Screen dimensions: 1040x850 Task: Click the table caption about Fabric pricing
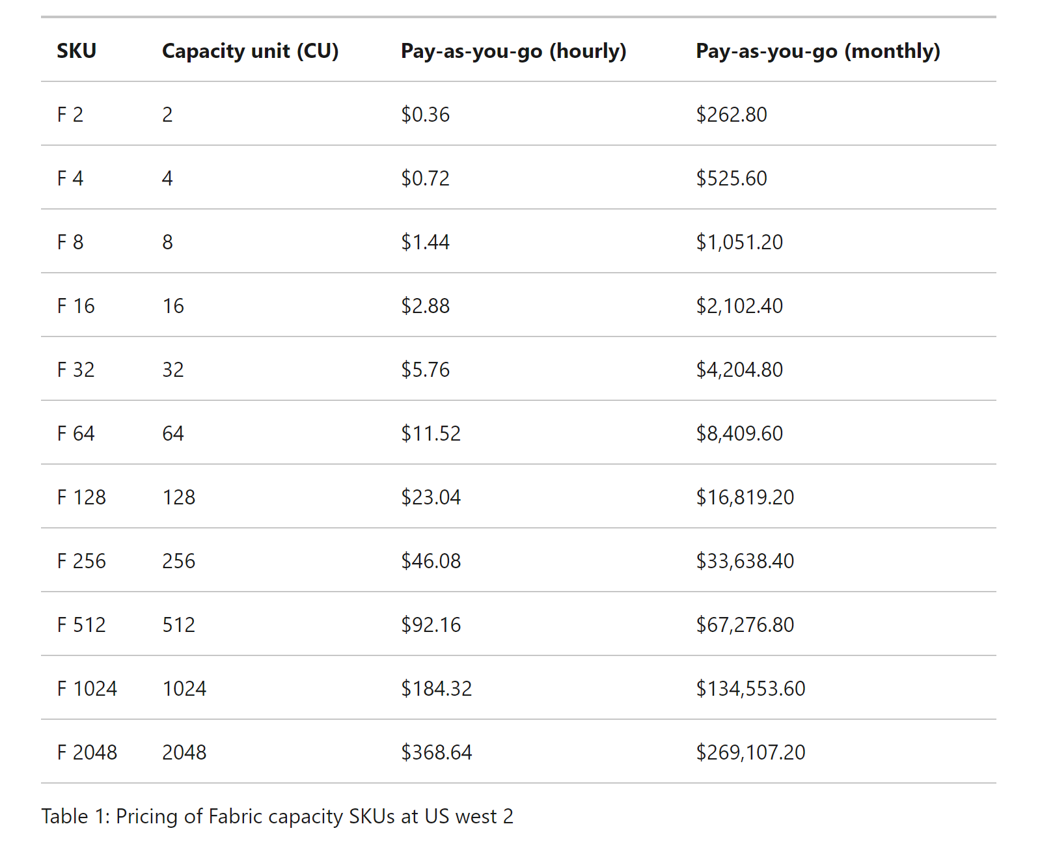tap(277, 816)
